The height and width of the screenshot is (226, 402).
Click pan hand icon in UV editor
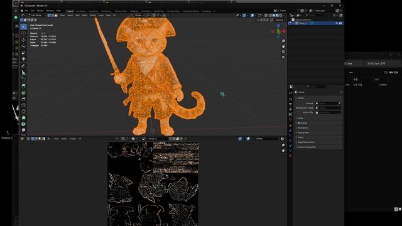283,151
